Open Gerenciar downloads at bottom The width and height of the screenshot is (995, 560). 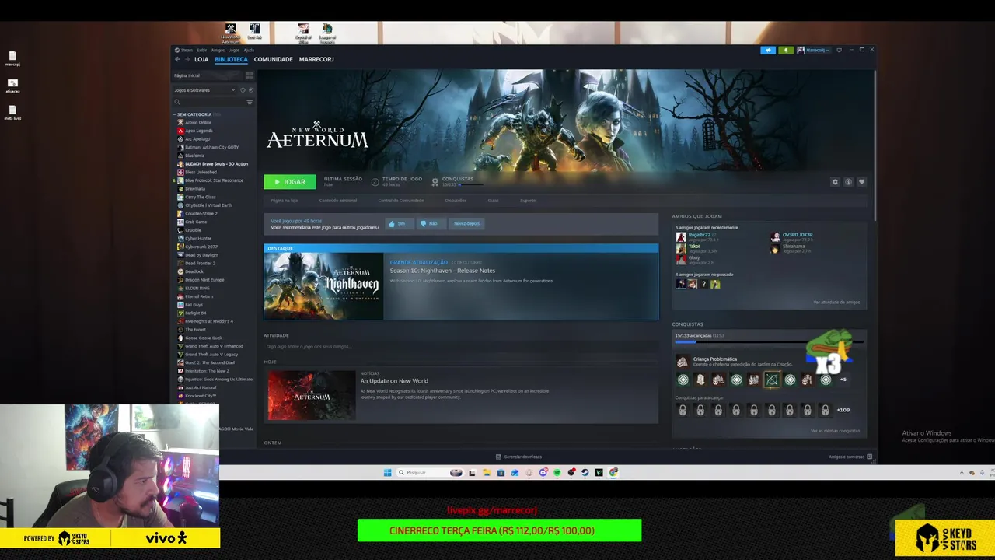pyautogui.click(x=518, y=457)
